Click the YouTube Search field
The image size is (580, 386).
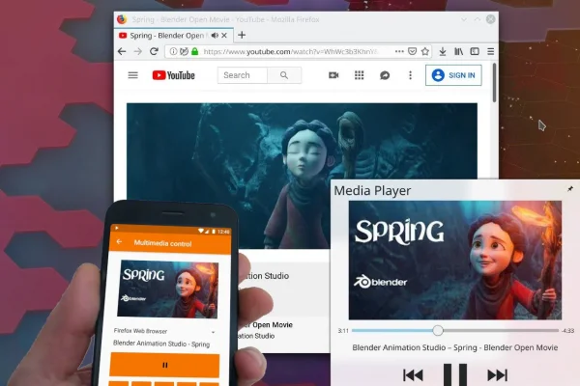(x=243, y=75)
